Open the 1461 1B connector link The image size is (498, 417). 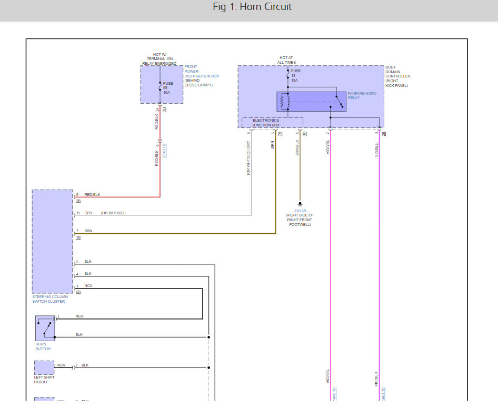pyautogui.click(x=383, y=394)
